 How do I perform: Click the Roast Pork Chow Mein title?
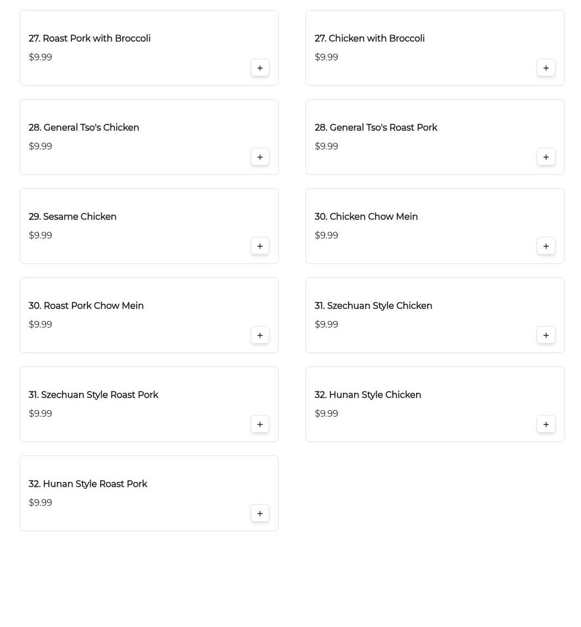click(x=86, y=306)
